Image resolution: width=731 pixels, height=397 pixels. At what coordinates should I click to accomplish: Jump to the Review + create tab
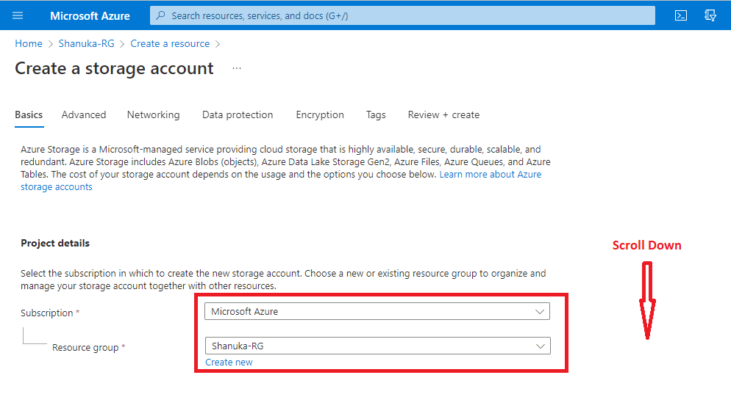443,115
